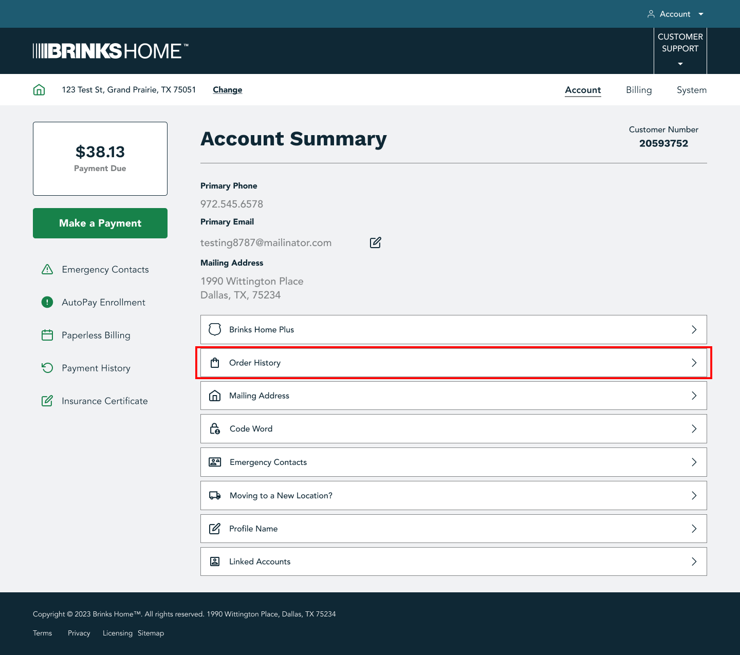Click the calendar icon for Paperless Billing
Screen dimensions: 740x655
coord(47,335)
